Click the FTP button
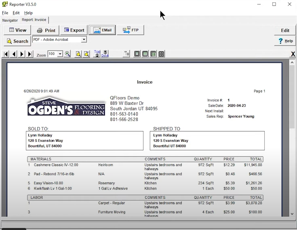 pos(130,30)
